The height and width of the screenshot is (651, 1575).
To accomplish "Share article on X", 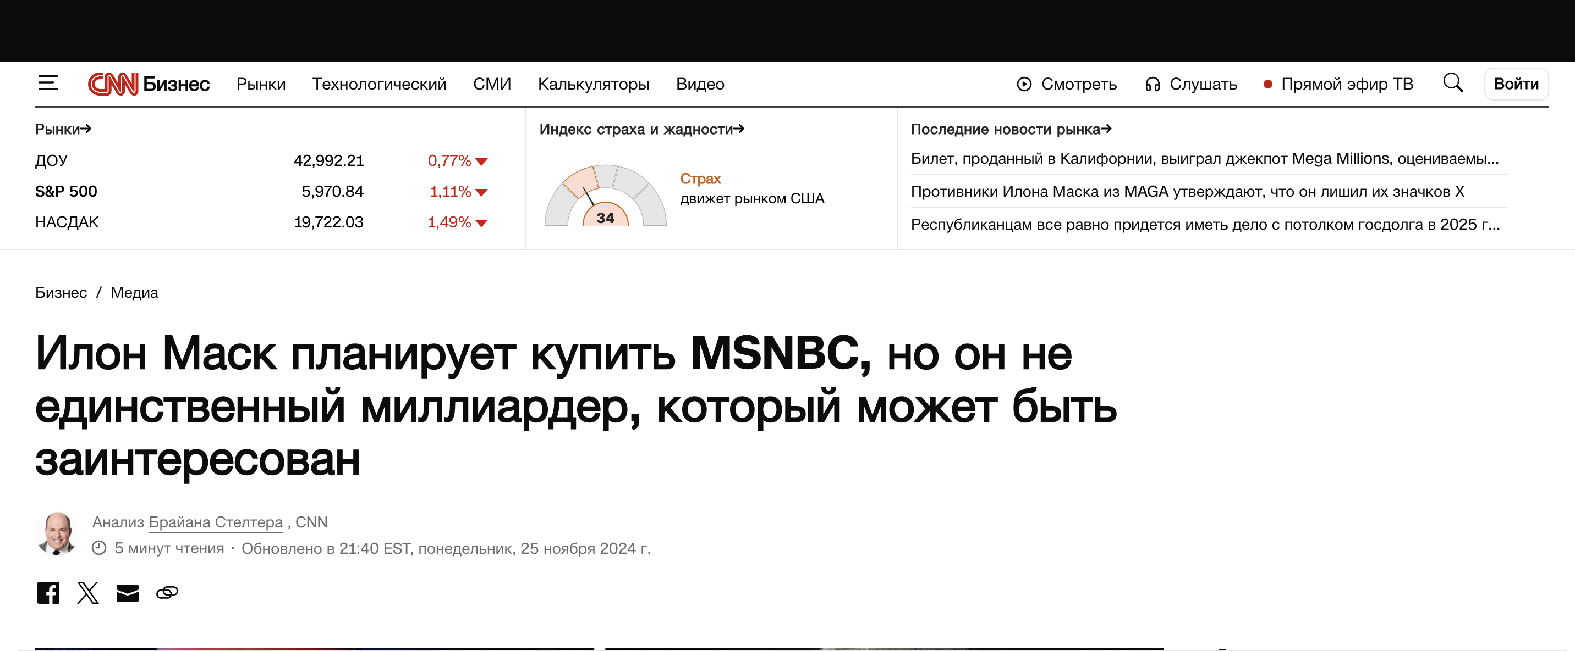I will (88, 592).
